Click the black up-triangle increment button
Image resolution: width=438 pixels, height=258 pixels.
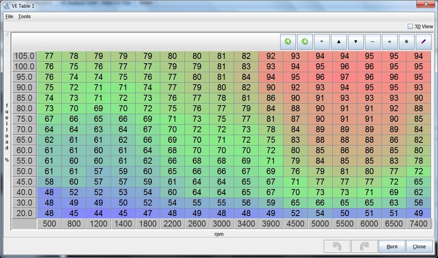[x=339, y=42]
